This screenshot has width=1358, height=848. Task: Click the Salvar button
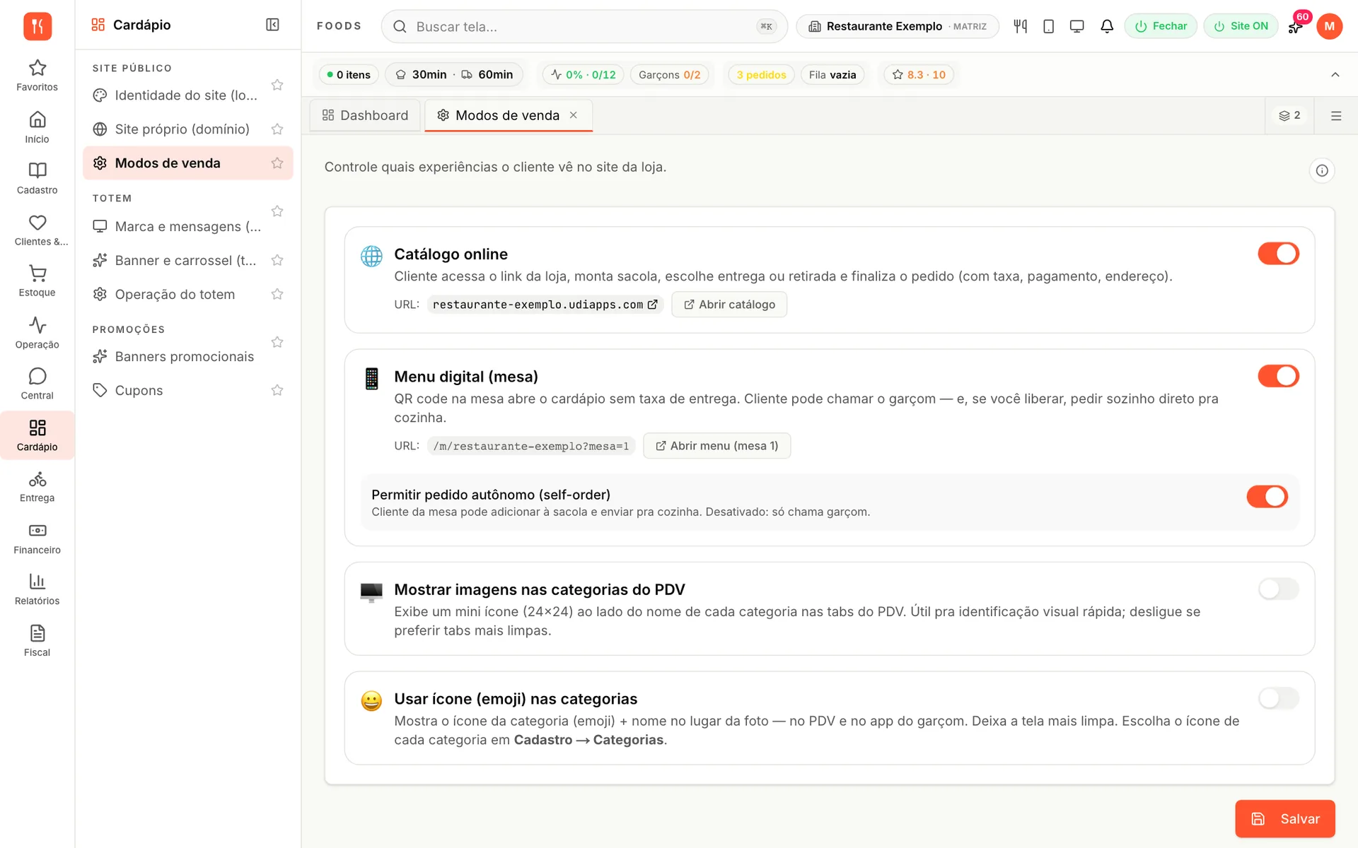(1285, 818)
